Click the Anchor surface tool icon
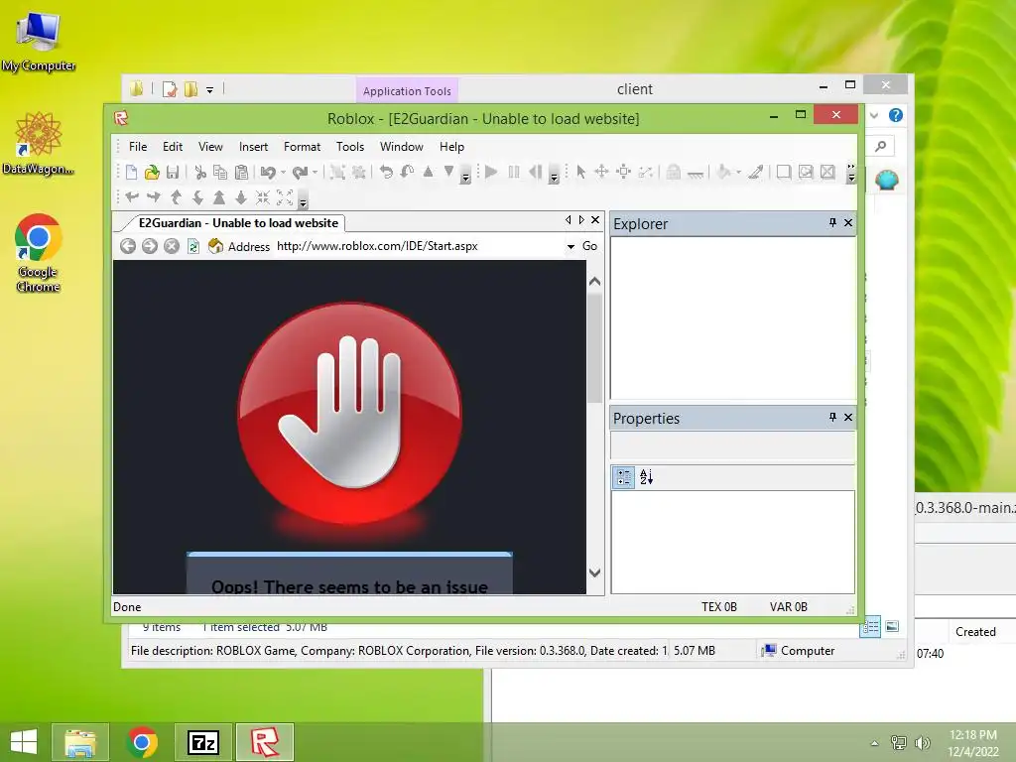The image size is (1016, 762). 696,173
